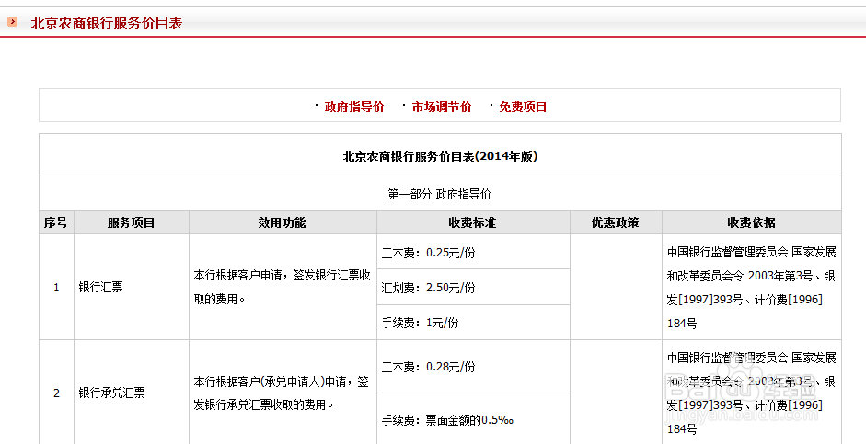Select the 工本费：0.25元/份 cell
The height and width of the screenshot is (444, 866).
tap(473, 252)
